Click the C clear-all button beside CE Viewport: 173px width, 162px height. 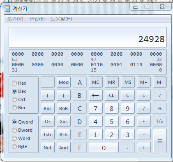pyautogui.click(x=128, y=95)
